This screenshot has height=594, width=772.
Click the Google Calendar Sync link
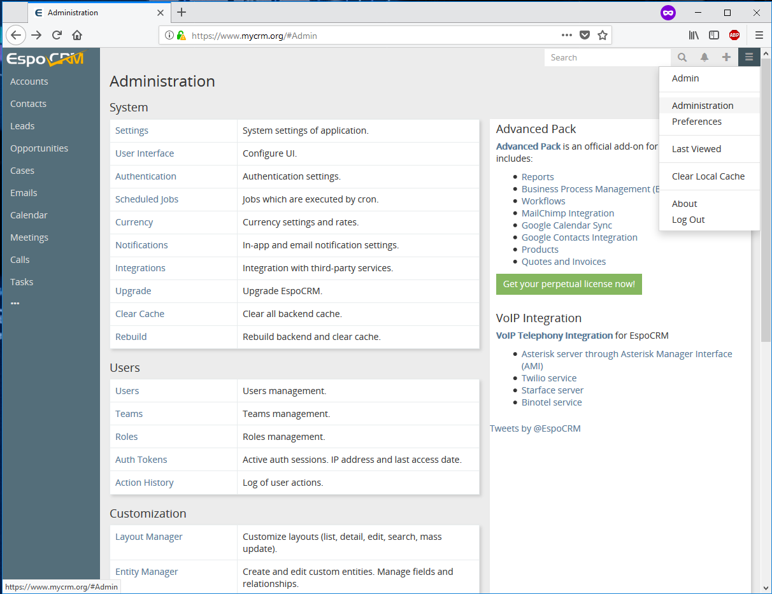567,225
